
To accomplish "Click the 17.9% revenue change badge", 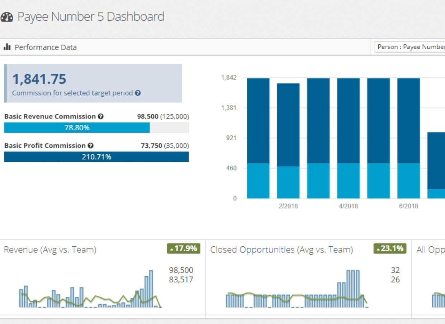I will tap(184, 248).
